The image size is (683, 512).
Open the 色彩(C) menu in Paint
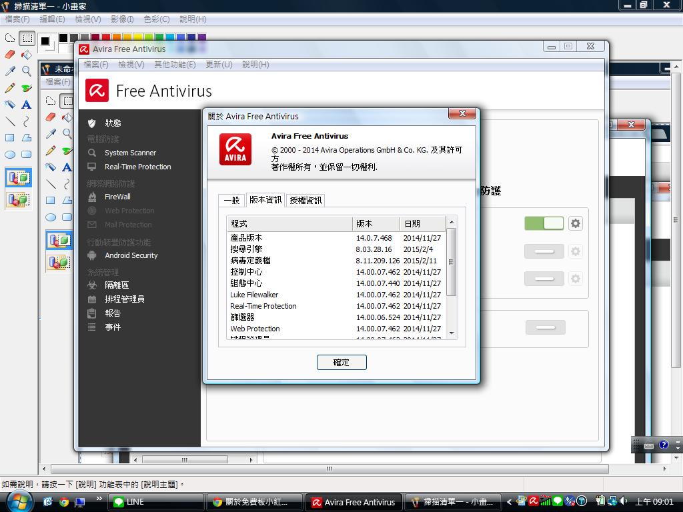[156, 19]
